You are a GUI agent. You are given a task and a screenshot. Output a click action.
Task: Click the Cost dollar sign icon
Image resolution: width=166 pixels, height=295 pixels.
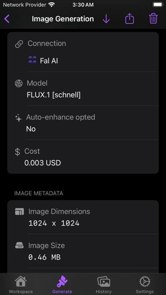click(17, 152)
